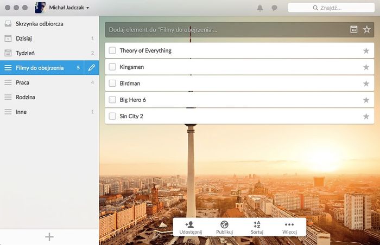Open the Sortuj sorting options
380x245 pixels.
click(x=257, y=227)
